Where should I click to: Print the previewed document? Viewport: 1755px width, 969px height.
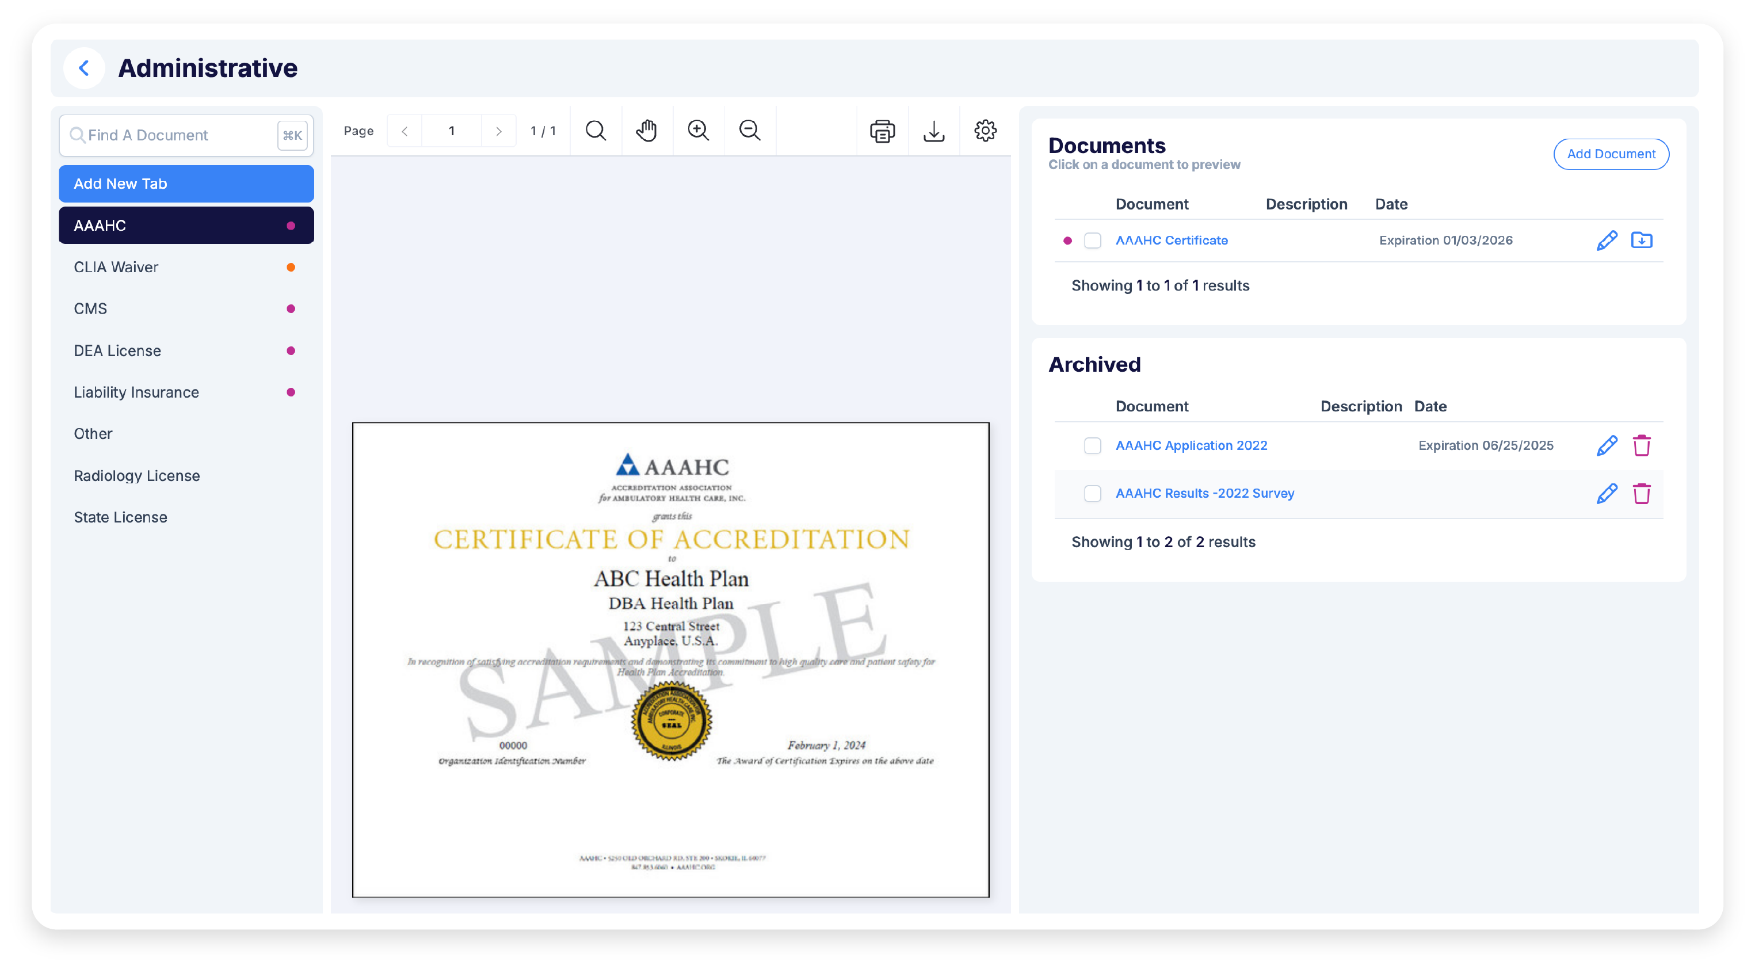click(882, 131)
